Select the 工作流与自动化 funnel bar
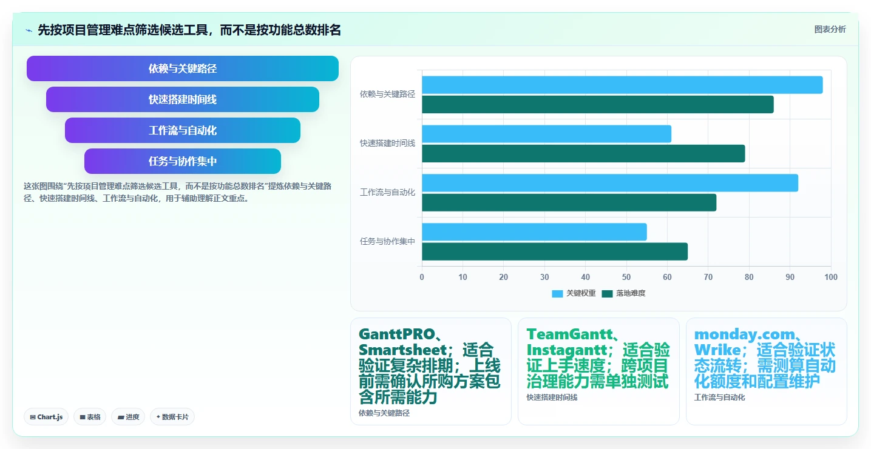Viewport: 871px width, 449px height. (x=183, y=130)
